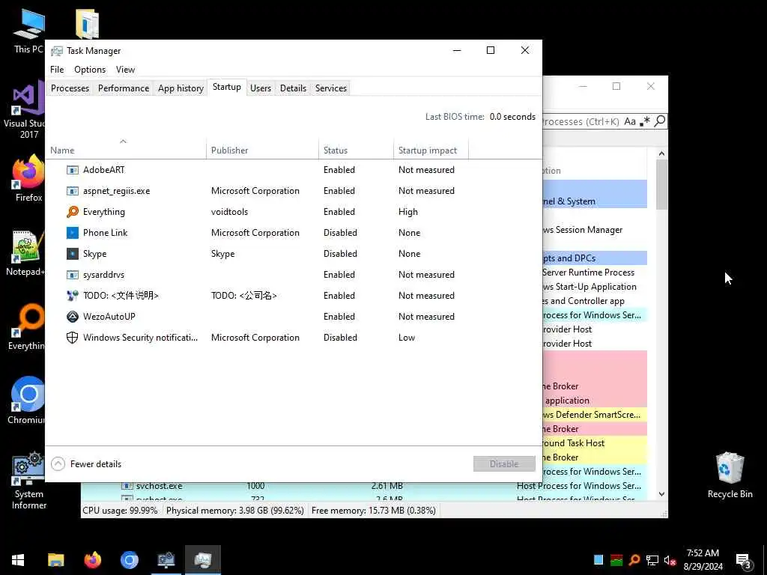This screenshot has height=575, width=767.
Task: Click the Phone Link app icon
Action: [x=73, y=233]
